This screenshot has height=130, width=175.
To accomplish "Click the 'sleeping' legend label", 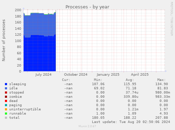I will click(x=18, y=84).
